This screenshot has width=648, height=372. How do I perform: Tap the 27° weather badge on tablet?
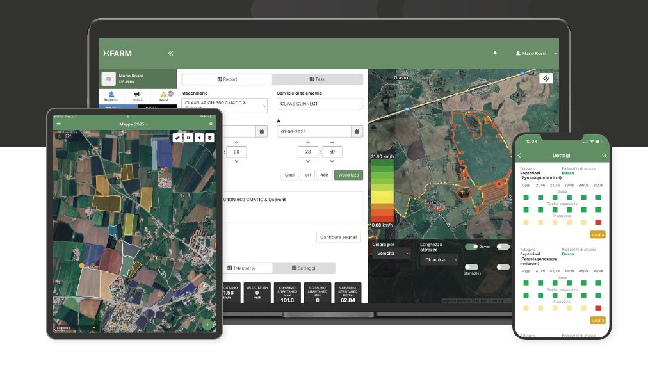click(65, 136)
